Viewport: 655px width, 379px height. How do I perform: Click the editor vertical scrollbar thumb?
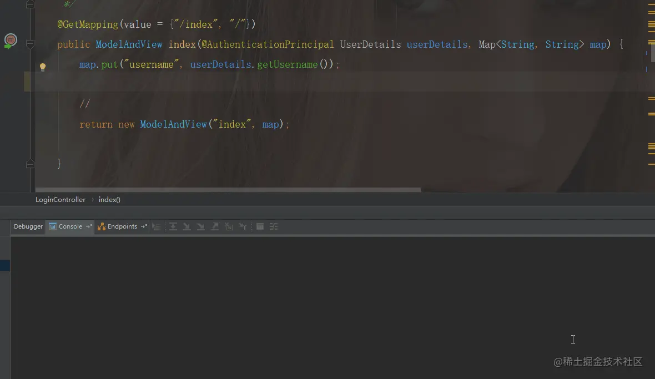point(652,54)
